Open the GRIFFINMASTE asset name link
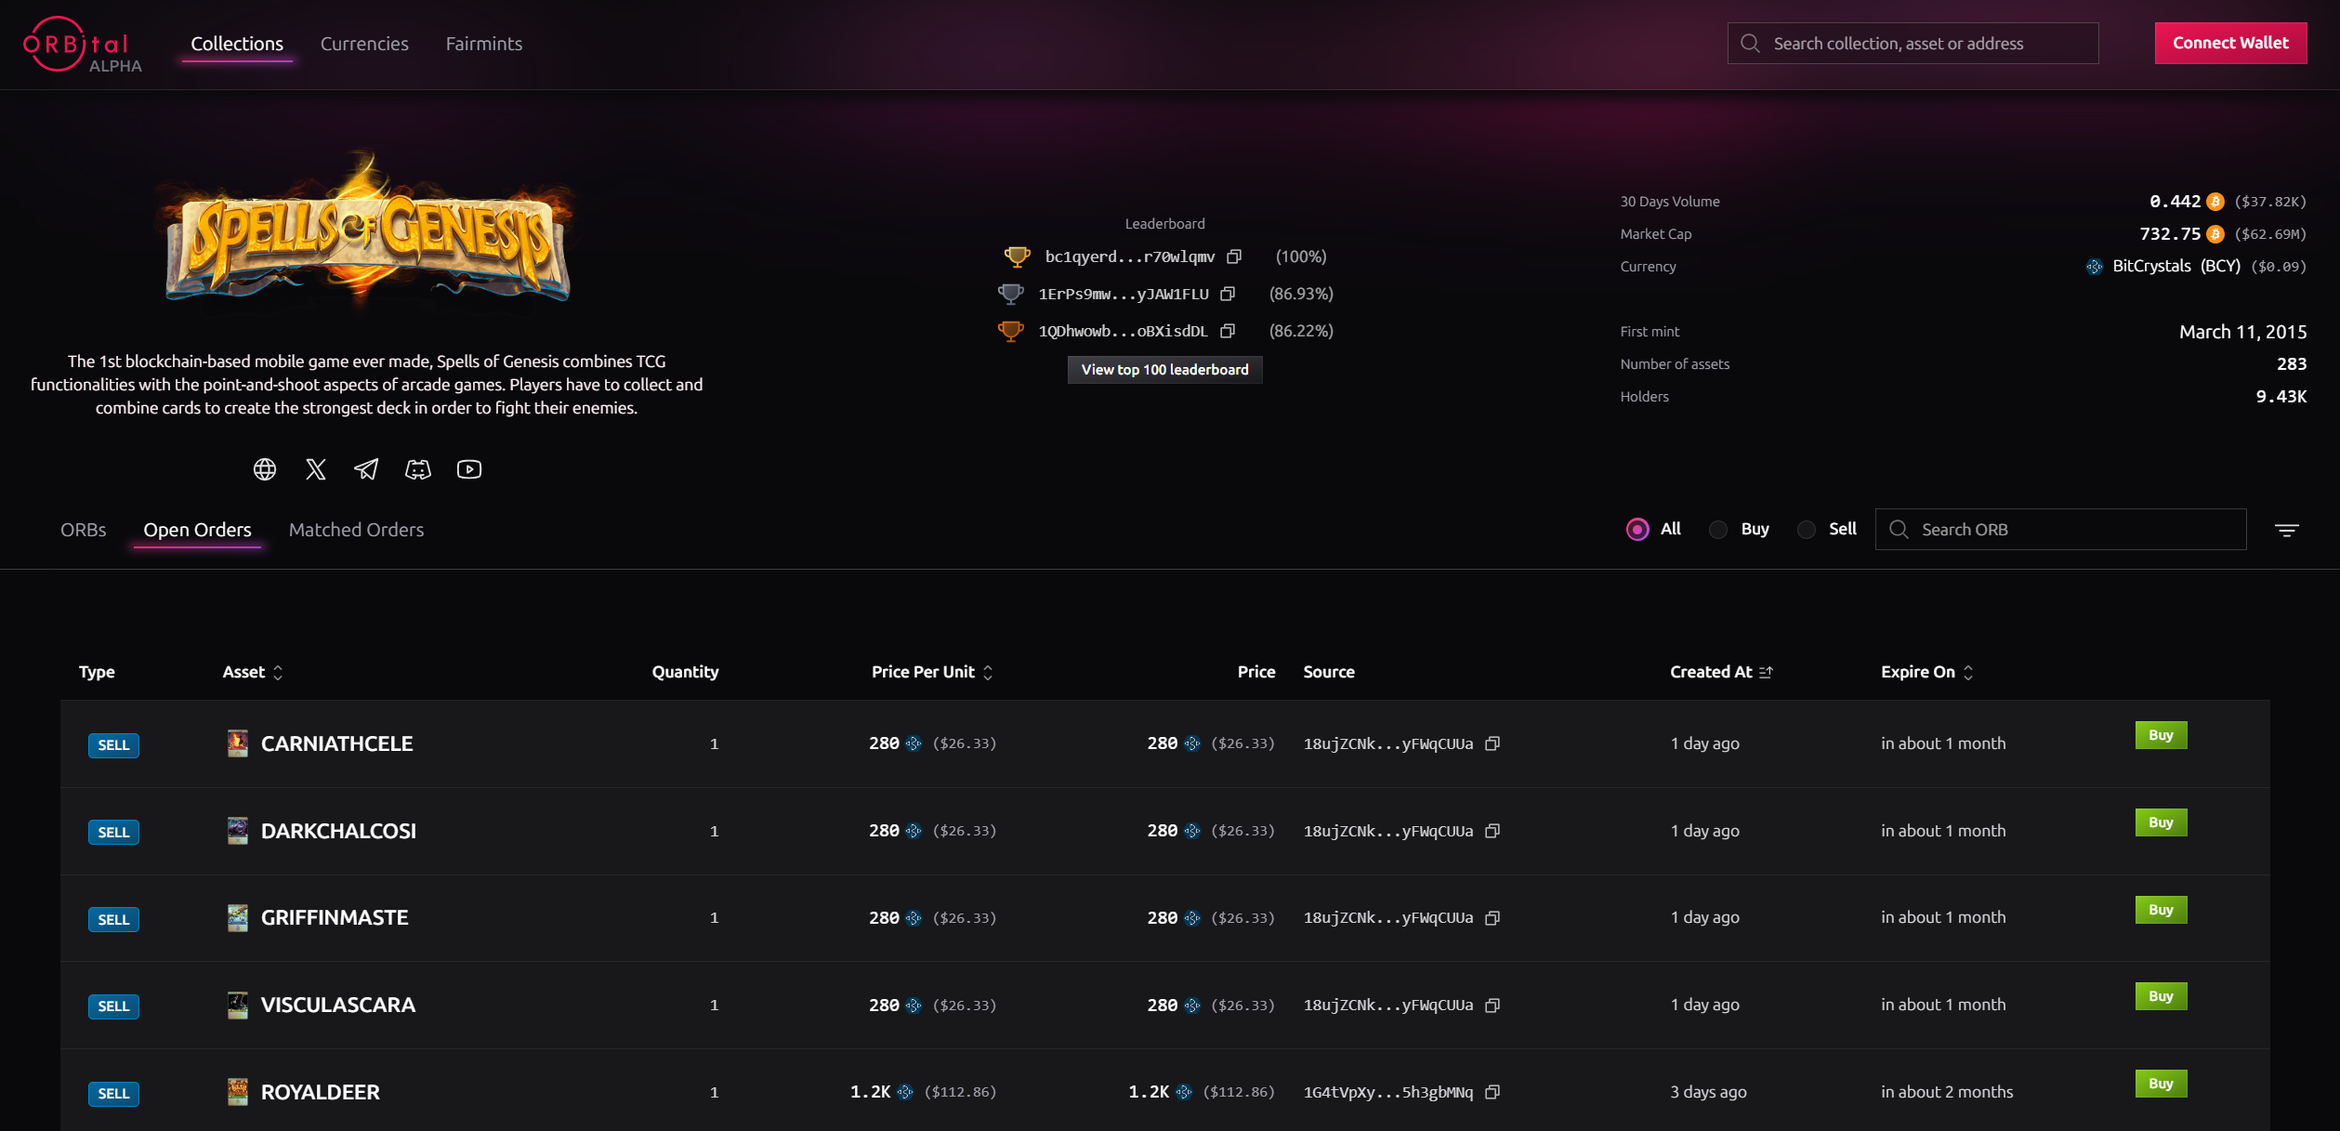Screen dimensions: 2340x1131 (335, 918)
